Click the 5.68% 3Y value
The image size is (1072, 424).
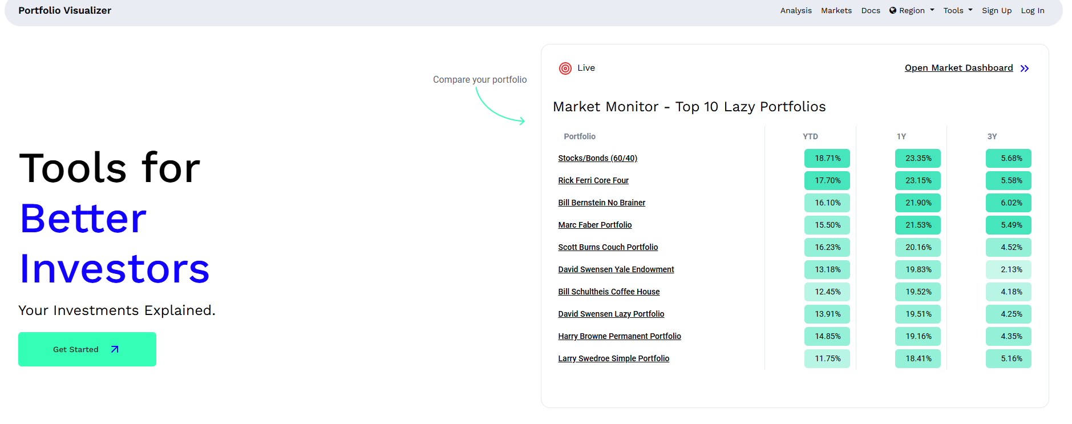pyautogui.click(x=1009, y=158)
